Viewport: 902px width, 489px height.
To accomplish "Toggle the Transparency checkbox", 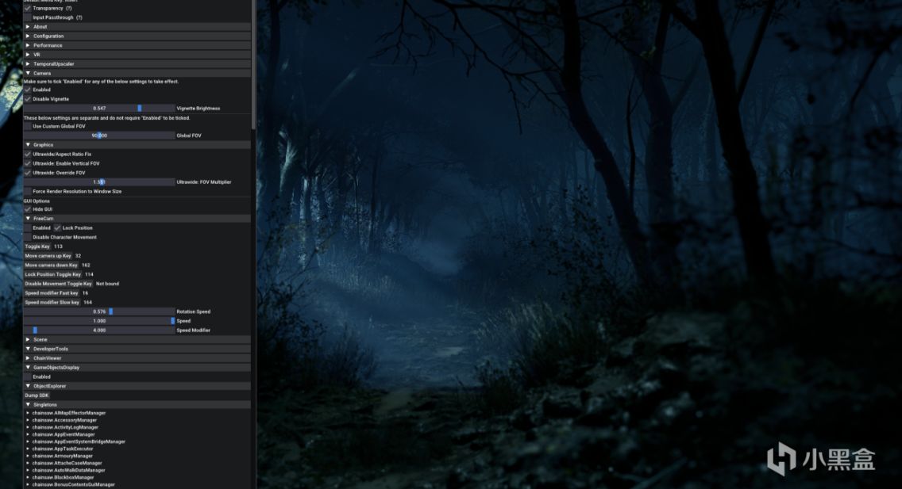I will (28, 9).
